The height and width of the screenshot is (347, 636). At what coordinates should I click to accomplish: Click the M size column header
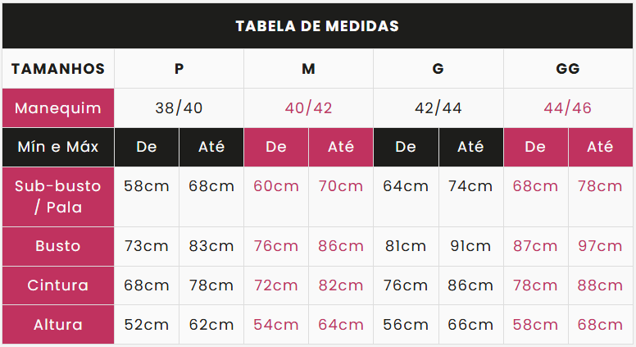pos(308,69)
